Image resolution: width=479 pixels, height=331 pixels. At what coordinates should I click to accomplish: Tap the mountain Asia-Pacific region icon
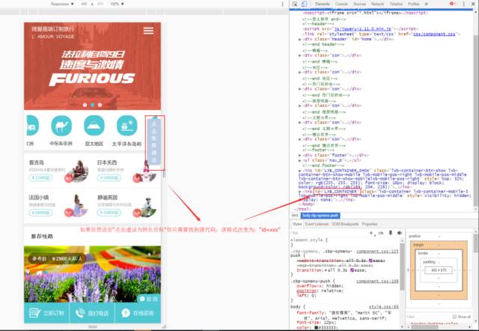point(94,126)
